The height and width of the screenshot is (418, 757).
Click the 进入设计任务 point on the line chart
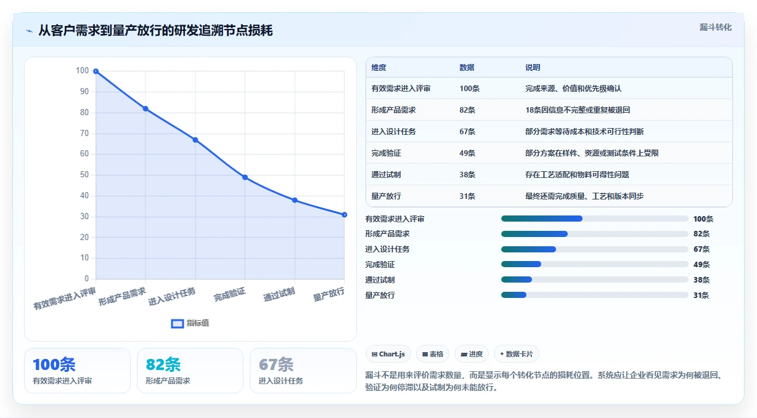pos(195,140)
